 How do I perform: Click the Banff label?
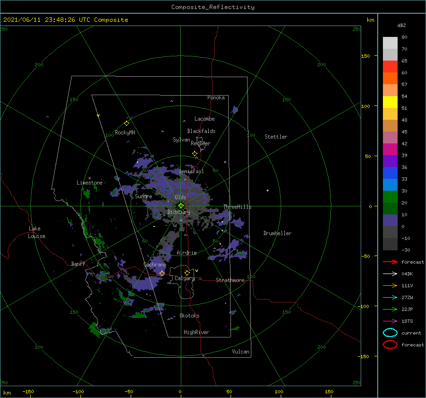pyautogui.click(x=78, y=264)
